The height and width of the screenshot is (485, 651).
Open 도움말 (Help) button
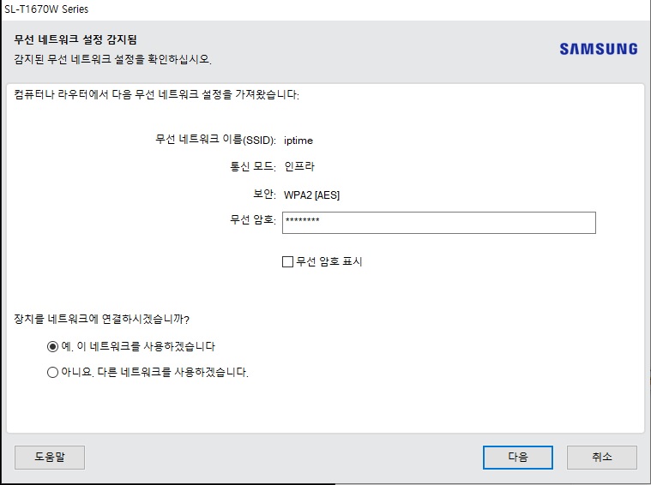50,458
